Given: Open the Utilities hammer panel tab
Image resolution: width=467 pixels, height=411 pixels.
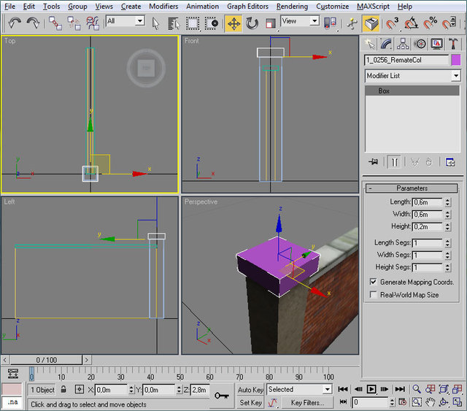Looking at the screenshot, I should [x=452, y=44].
